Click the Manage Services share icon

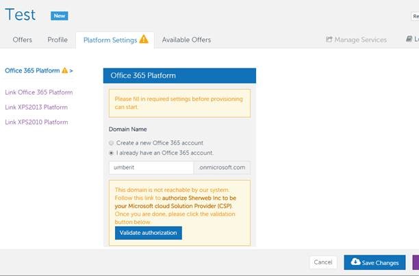329,40
